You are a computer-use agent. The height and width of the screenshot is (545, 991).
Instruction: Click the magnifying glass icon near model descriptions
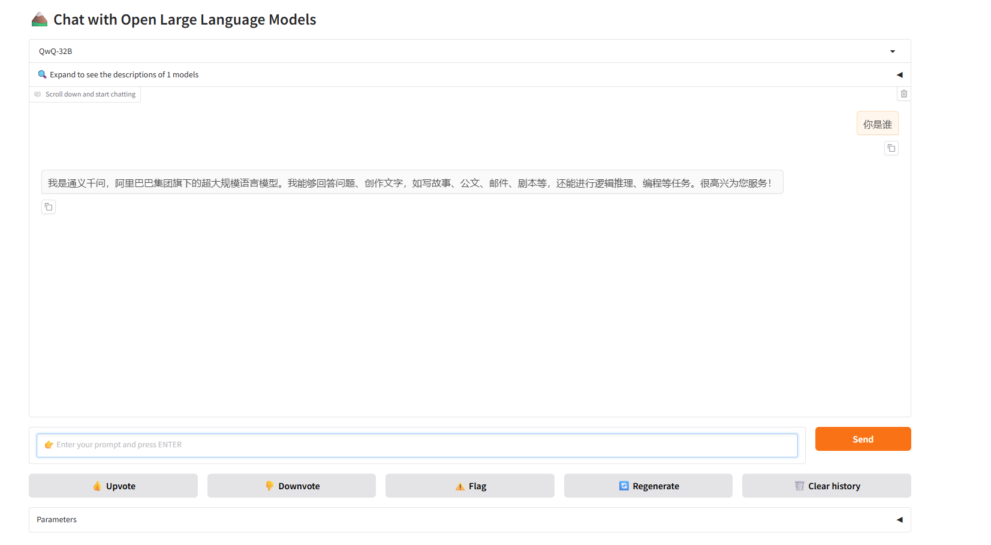(42, 74)
